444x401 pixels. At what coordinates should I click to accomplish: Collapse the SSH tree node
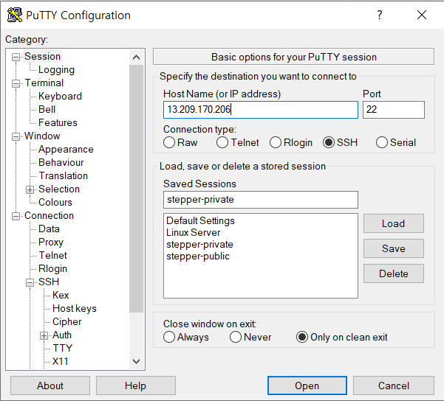coord(30,282)
